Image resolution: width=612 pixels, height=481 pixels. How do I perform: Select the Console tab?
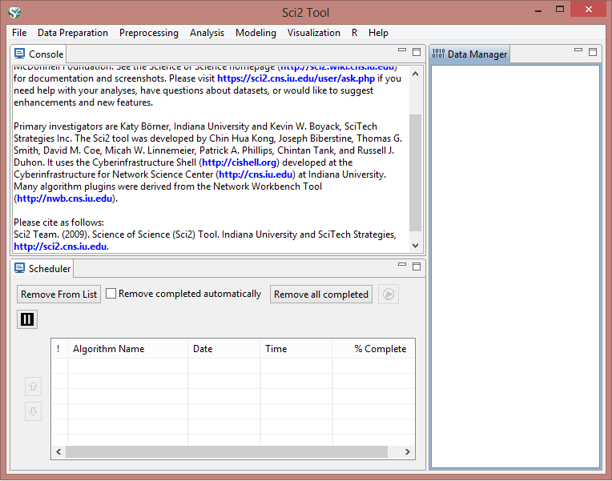pyautogui.click(x=38, y=54)
